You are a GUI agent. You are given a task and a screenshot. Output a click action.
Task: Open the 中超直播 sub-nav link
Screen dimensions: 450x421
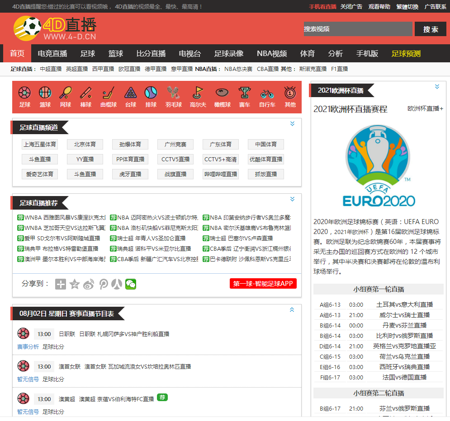(51, 69)
